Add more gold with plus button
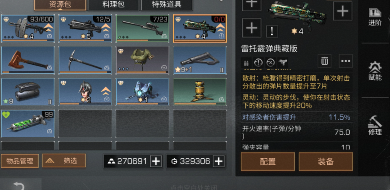This screenshot has width=390, height=190. point(219,162)
